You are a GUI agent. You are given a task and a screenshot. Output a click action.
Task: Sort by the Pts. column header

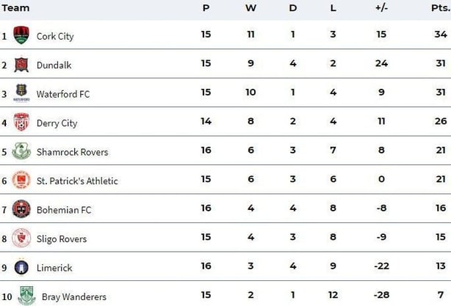tap(440, 8)
